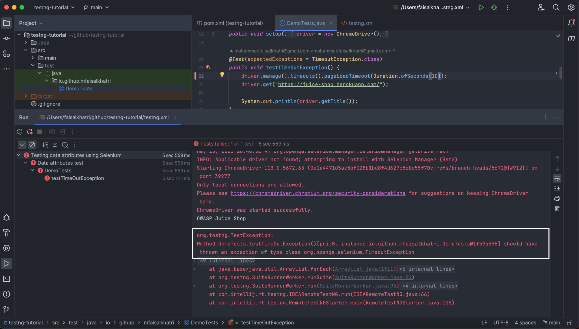This screenshot has height=329, width=579.
Task: Toggle soft-wrap in console output
Action: point(557,179)
